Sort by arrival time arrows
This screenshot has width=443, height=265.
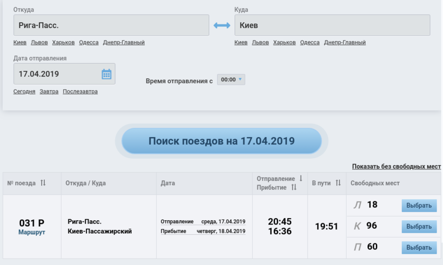click(x=294, y=187)
